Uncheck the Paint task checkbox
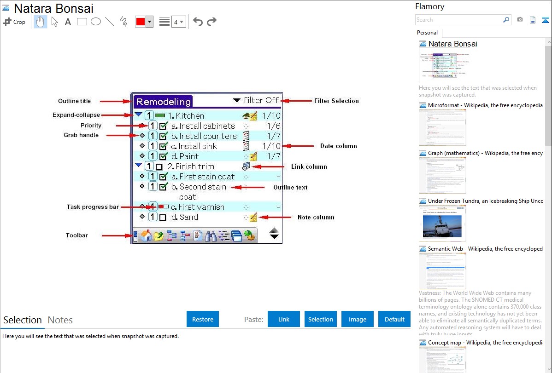The height and width of the screenshot is (373, 552). click(164, 156)
